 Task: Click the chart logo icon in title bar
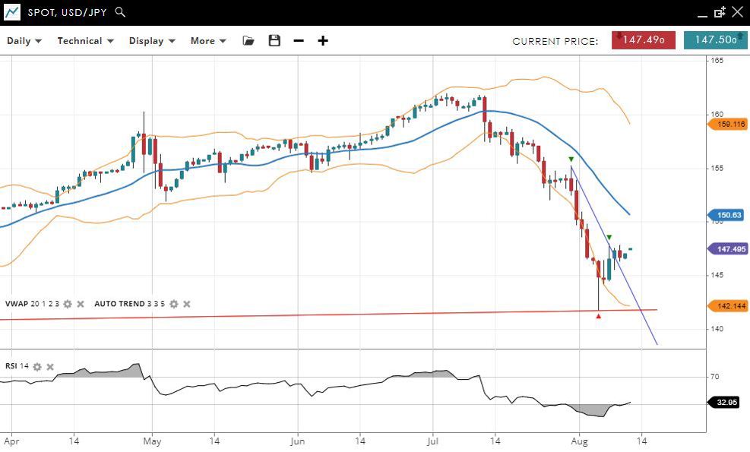pos(12,12)
